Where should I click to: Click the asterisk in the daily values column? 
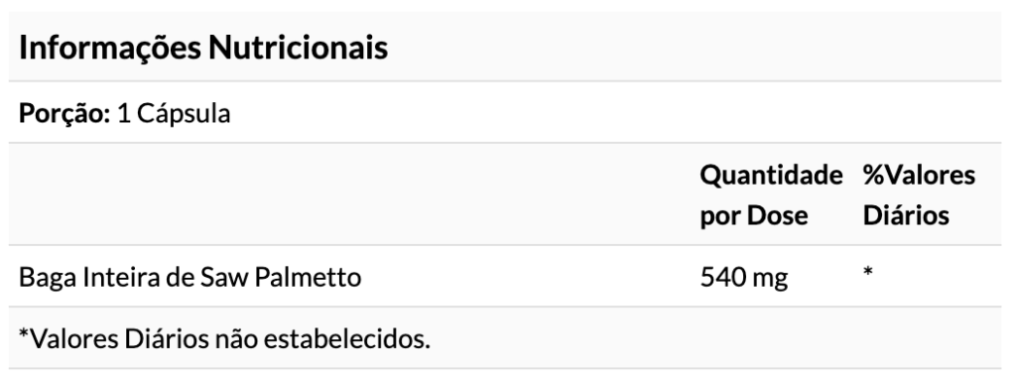(868, 271)
